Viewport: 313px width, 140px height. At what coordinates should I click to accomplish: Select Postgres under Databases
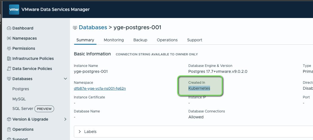click(x=21, y=89)
